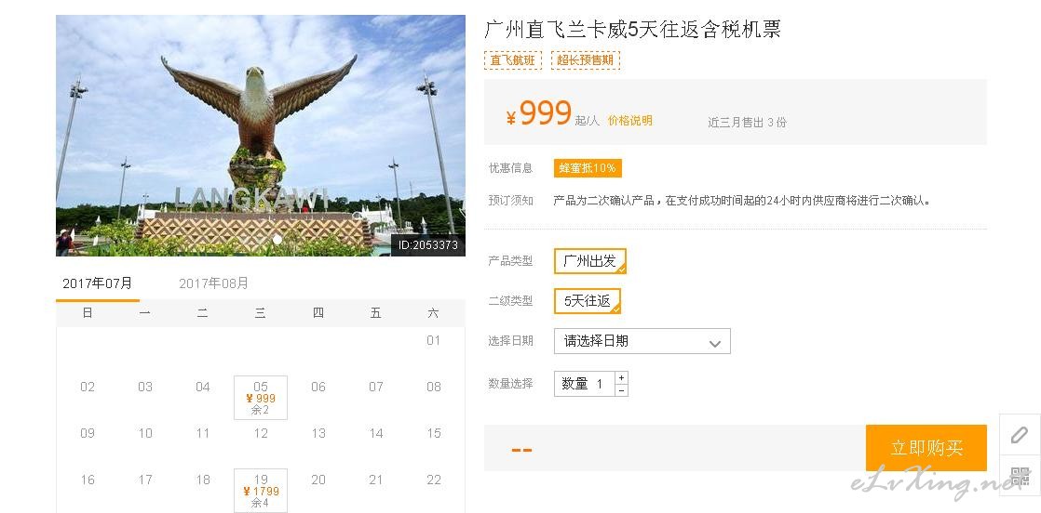Pick July 19 priced ¥1799

tap(261, 491)
